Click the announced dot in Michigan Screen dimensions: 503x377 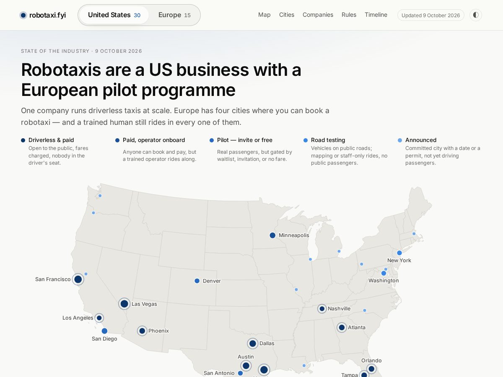[339, 251]
